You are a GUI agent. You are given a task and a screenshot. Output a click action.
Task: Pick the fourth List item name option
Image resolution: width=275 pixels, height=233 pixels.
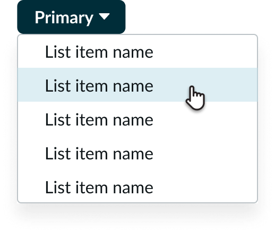(x=137, y=153)
